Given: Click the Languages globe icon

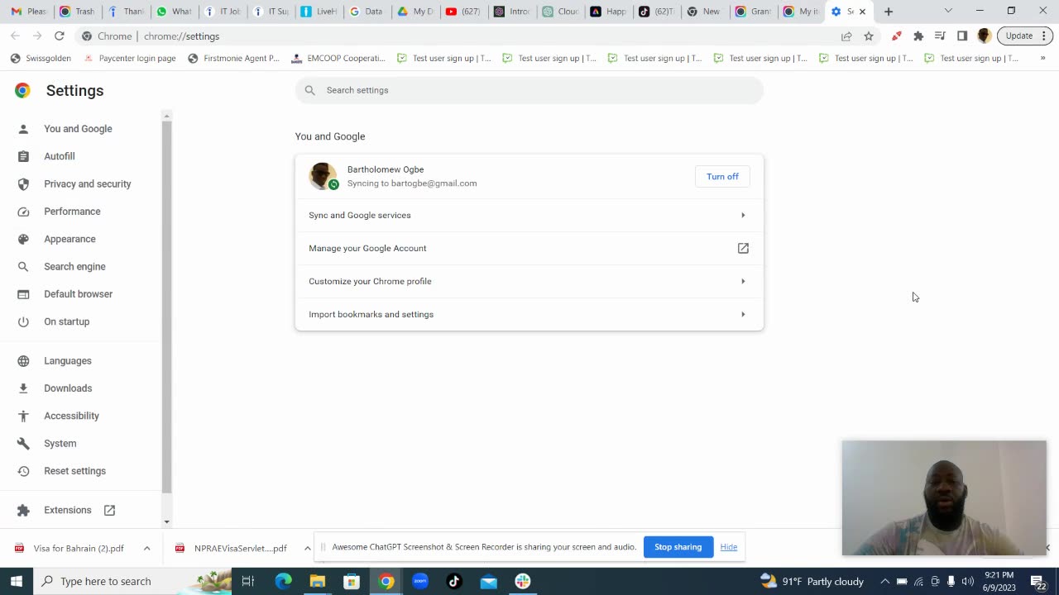Looking at the screenshot, I should [23, 361].
